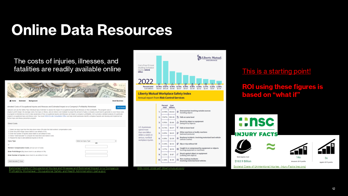Click the Enter Number of Injuries input field
The width and height of the screenshot is (348, 196).
pos(96,155)
